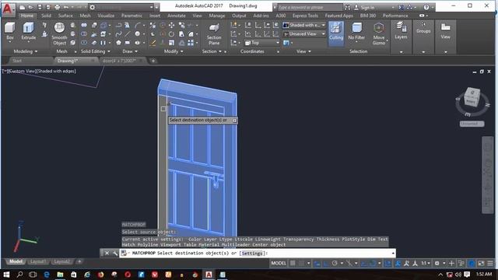Open the 'Top' UCS dropdown
498x280 pixels.
pos(262,43)
